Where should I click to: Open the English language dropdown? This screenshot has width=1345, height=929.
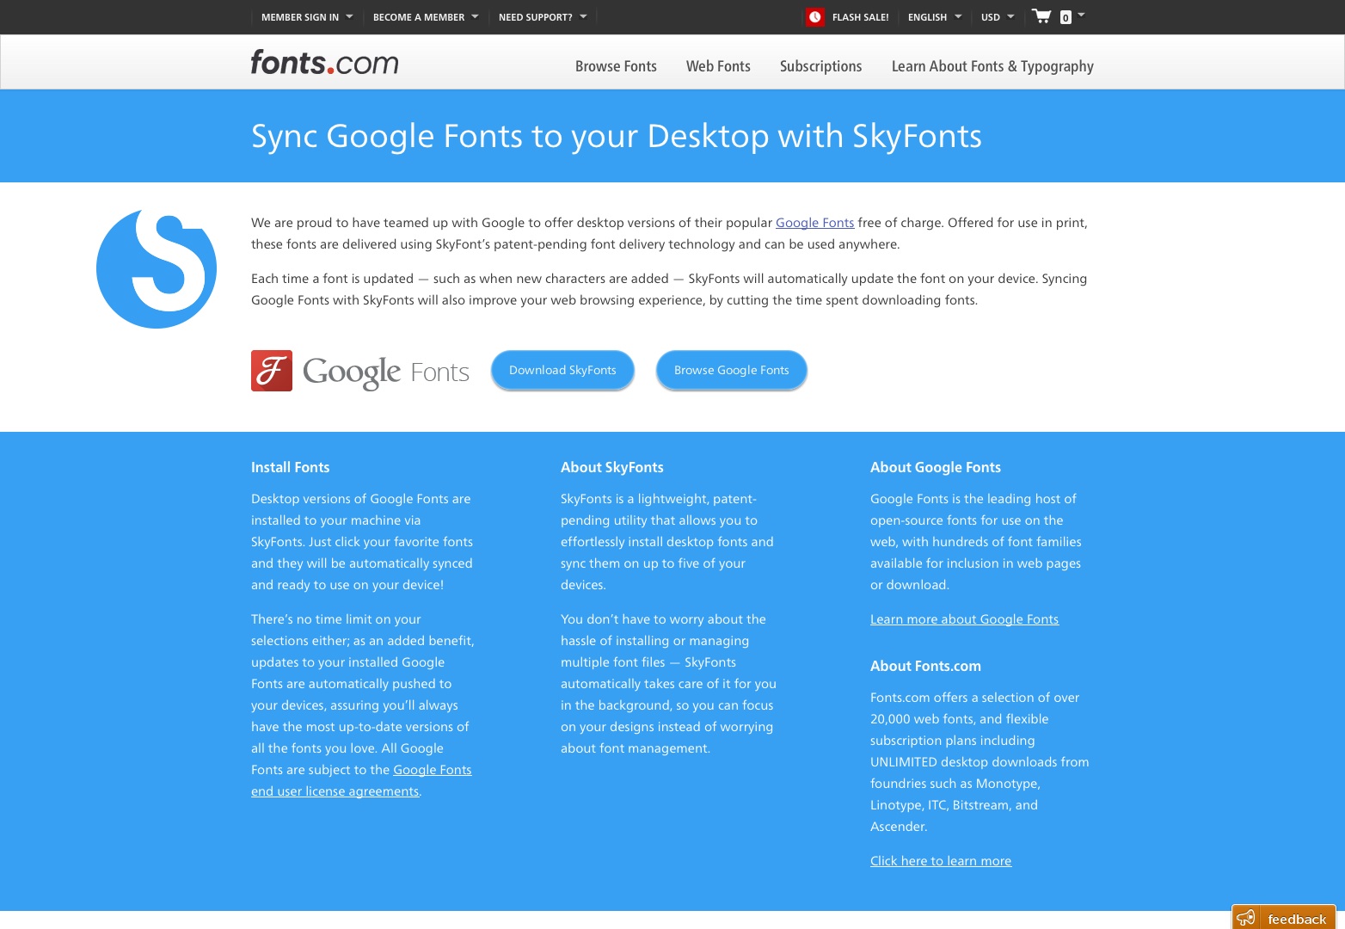[935, 17]
